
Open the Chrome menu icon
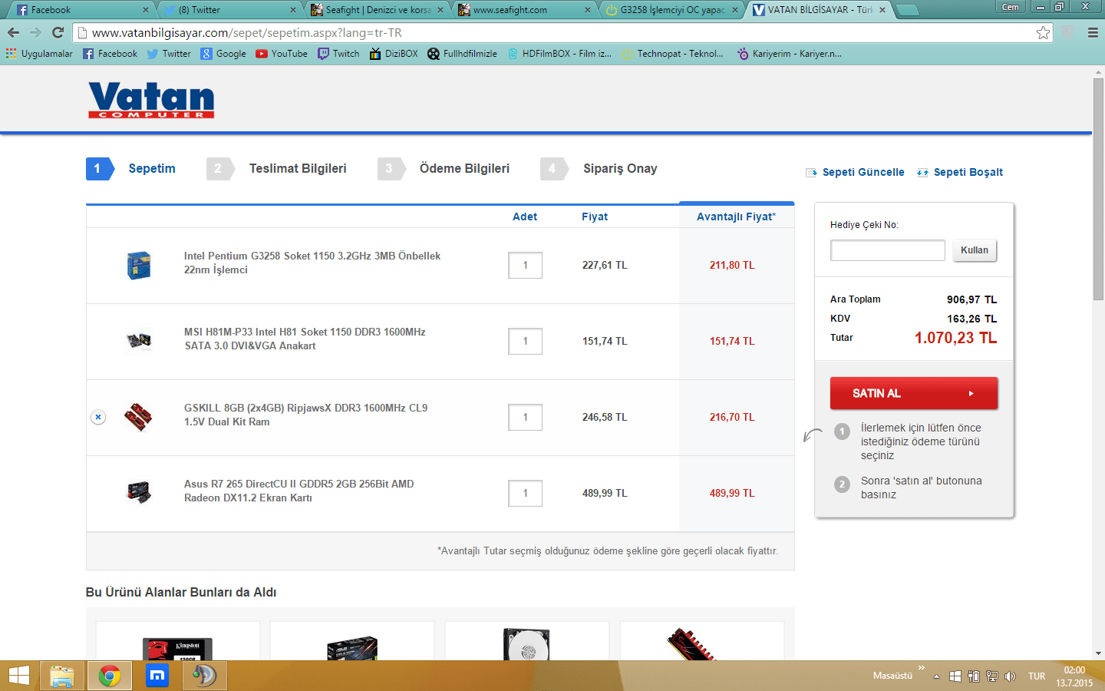tap(1093, 32)
